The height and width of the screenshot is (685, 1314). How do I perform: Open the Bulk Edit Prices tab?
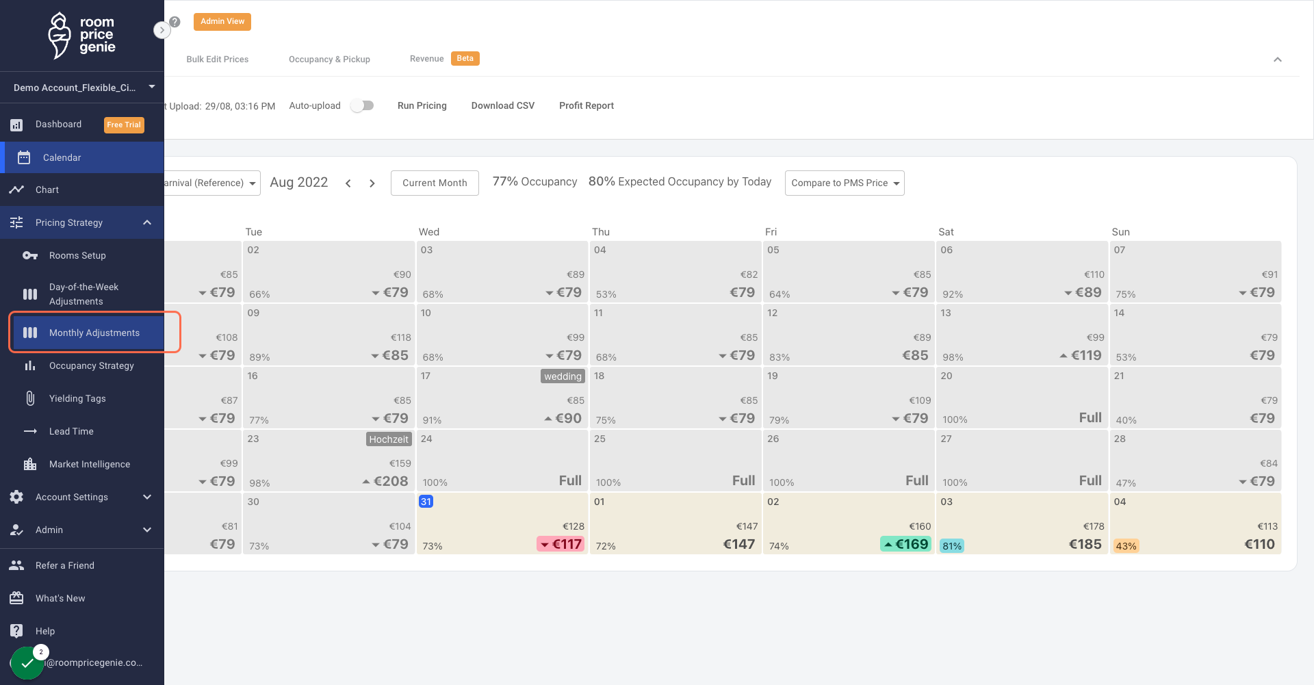(218, 59)
